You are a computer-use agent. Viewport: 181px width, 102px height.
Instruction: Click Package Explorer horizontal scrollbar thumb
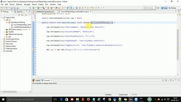[10, 92]
